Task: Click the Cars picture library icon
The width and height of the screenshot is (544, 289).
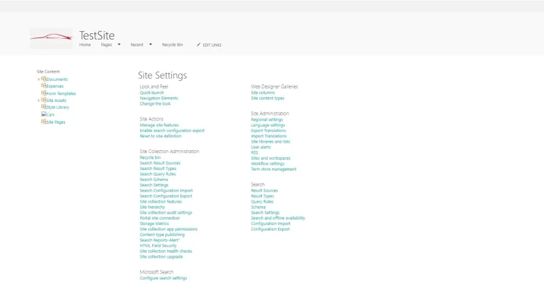Action: 44,114
